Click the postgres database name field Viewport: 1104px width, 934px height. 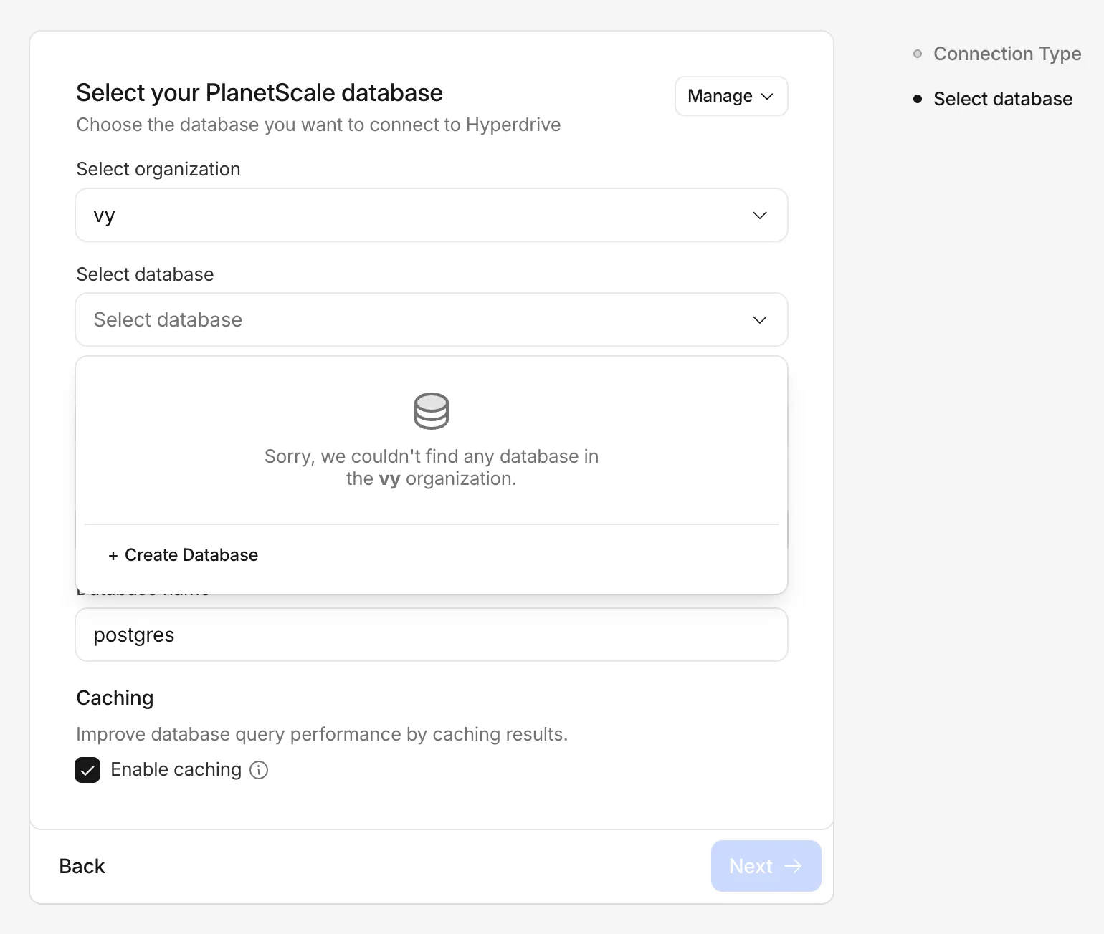tap(431, 635)
